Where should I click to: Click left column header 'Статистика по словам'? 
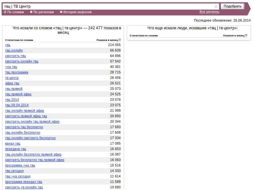pos(19,40)
